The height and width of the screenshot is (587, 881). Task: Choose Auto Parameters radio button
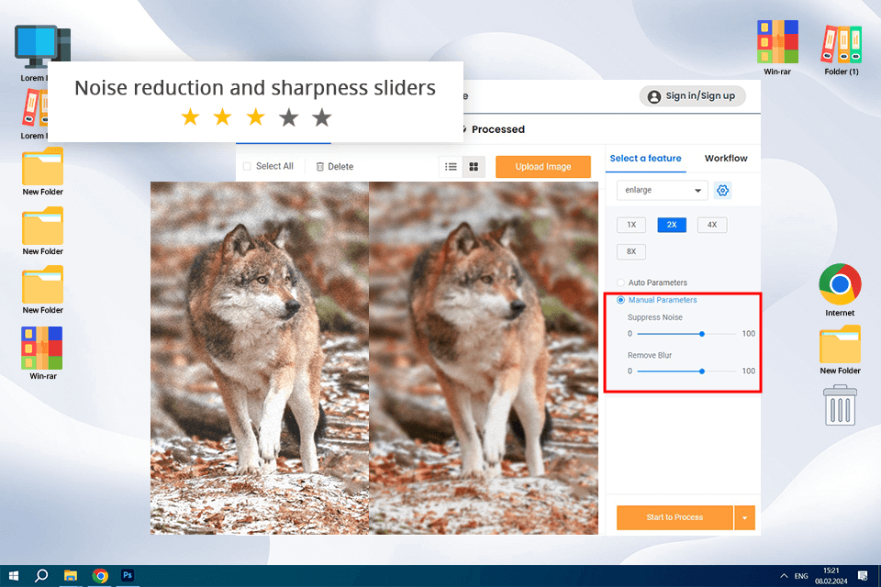click(620, 282)
